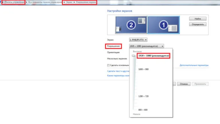Choose the 800 × 600 resolution
Viewport: 220px width, 124px height.
coord(143,110)
